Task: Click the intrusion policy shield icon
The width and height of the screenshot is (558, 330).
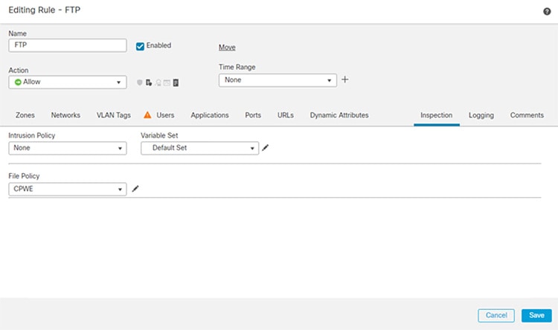Action: coord(140,82)
